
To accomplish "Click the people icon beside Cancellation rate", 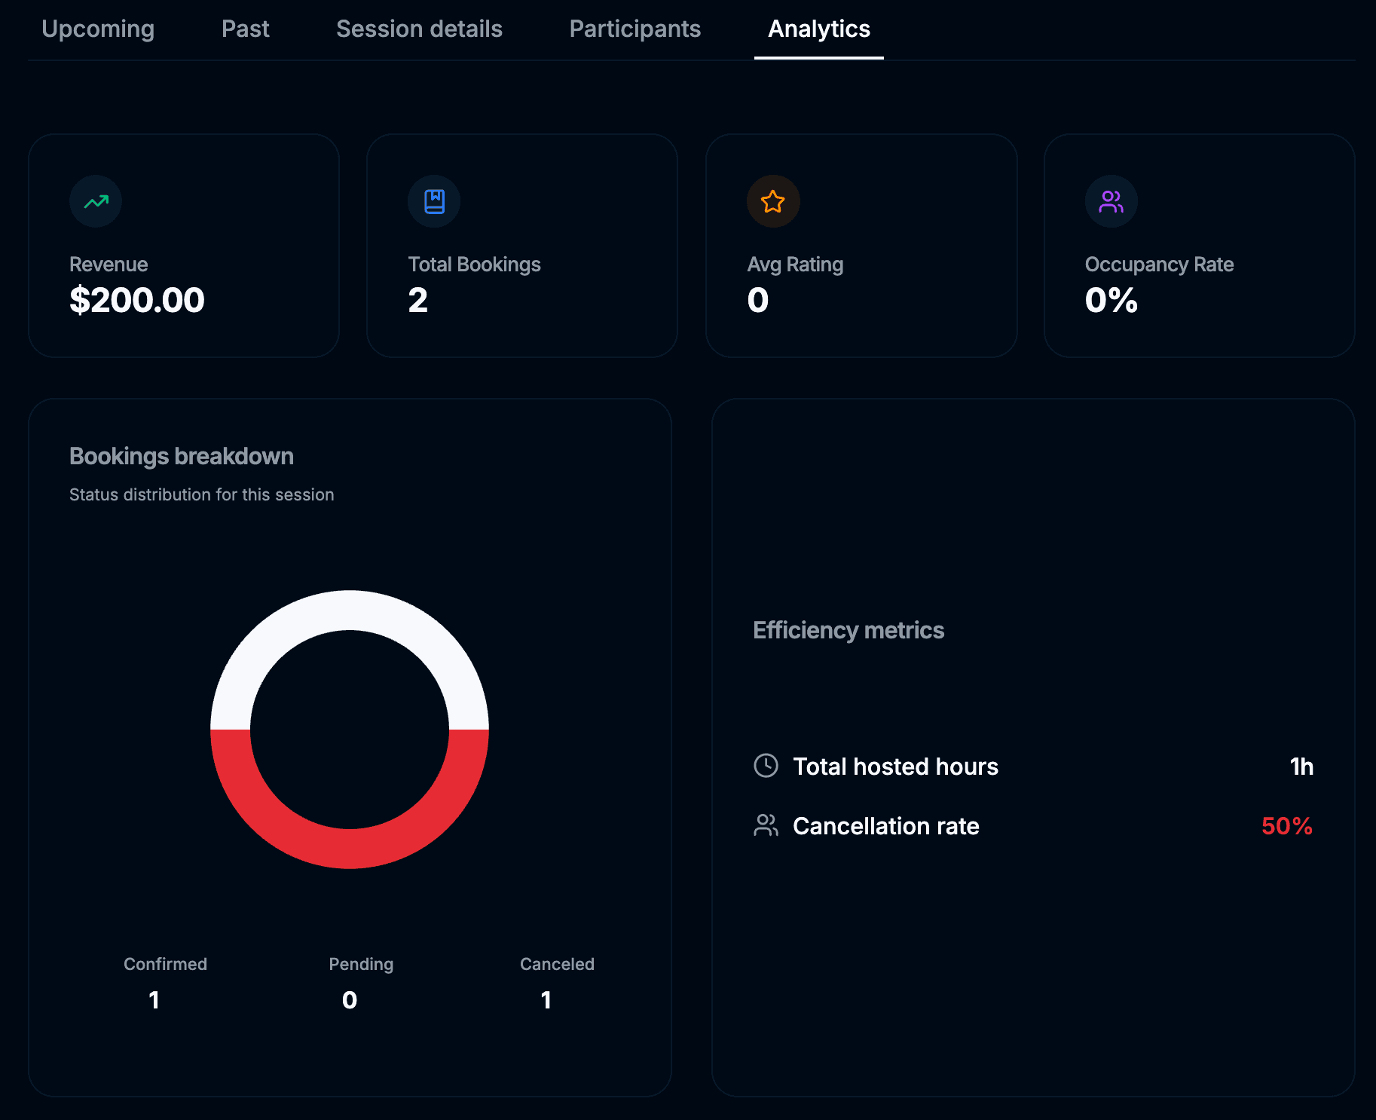I will [766, 825].
